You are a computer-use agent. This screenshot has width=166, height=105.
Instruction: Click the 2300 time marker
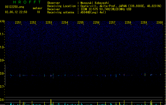point(160,23)
